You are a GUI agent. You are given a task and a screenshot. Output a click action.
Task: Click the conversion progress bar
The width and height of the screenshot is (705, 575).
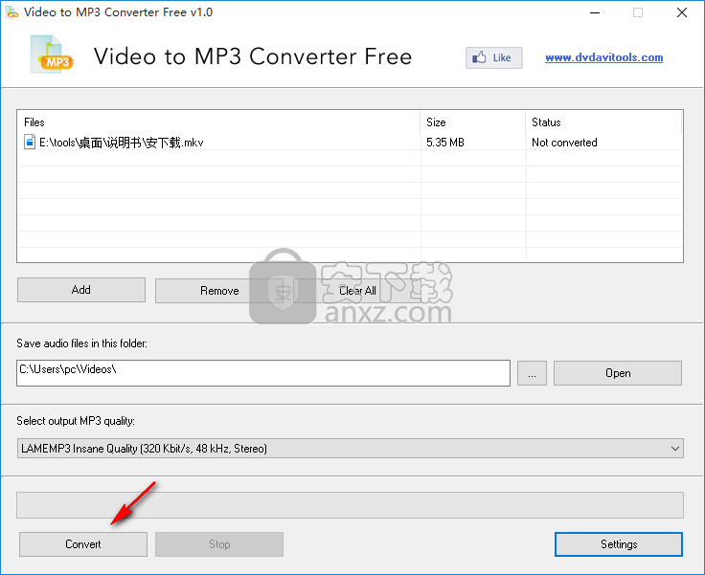point(351,505)
